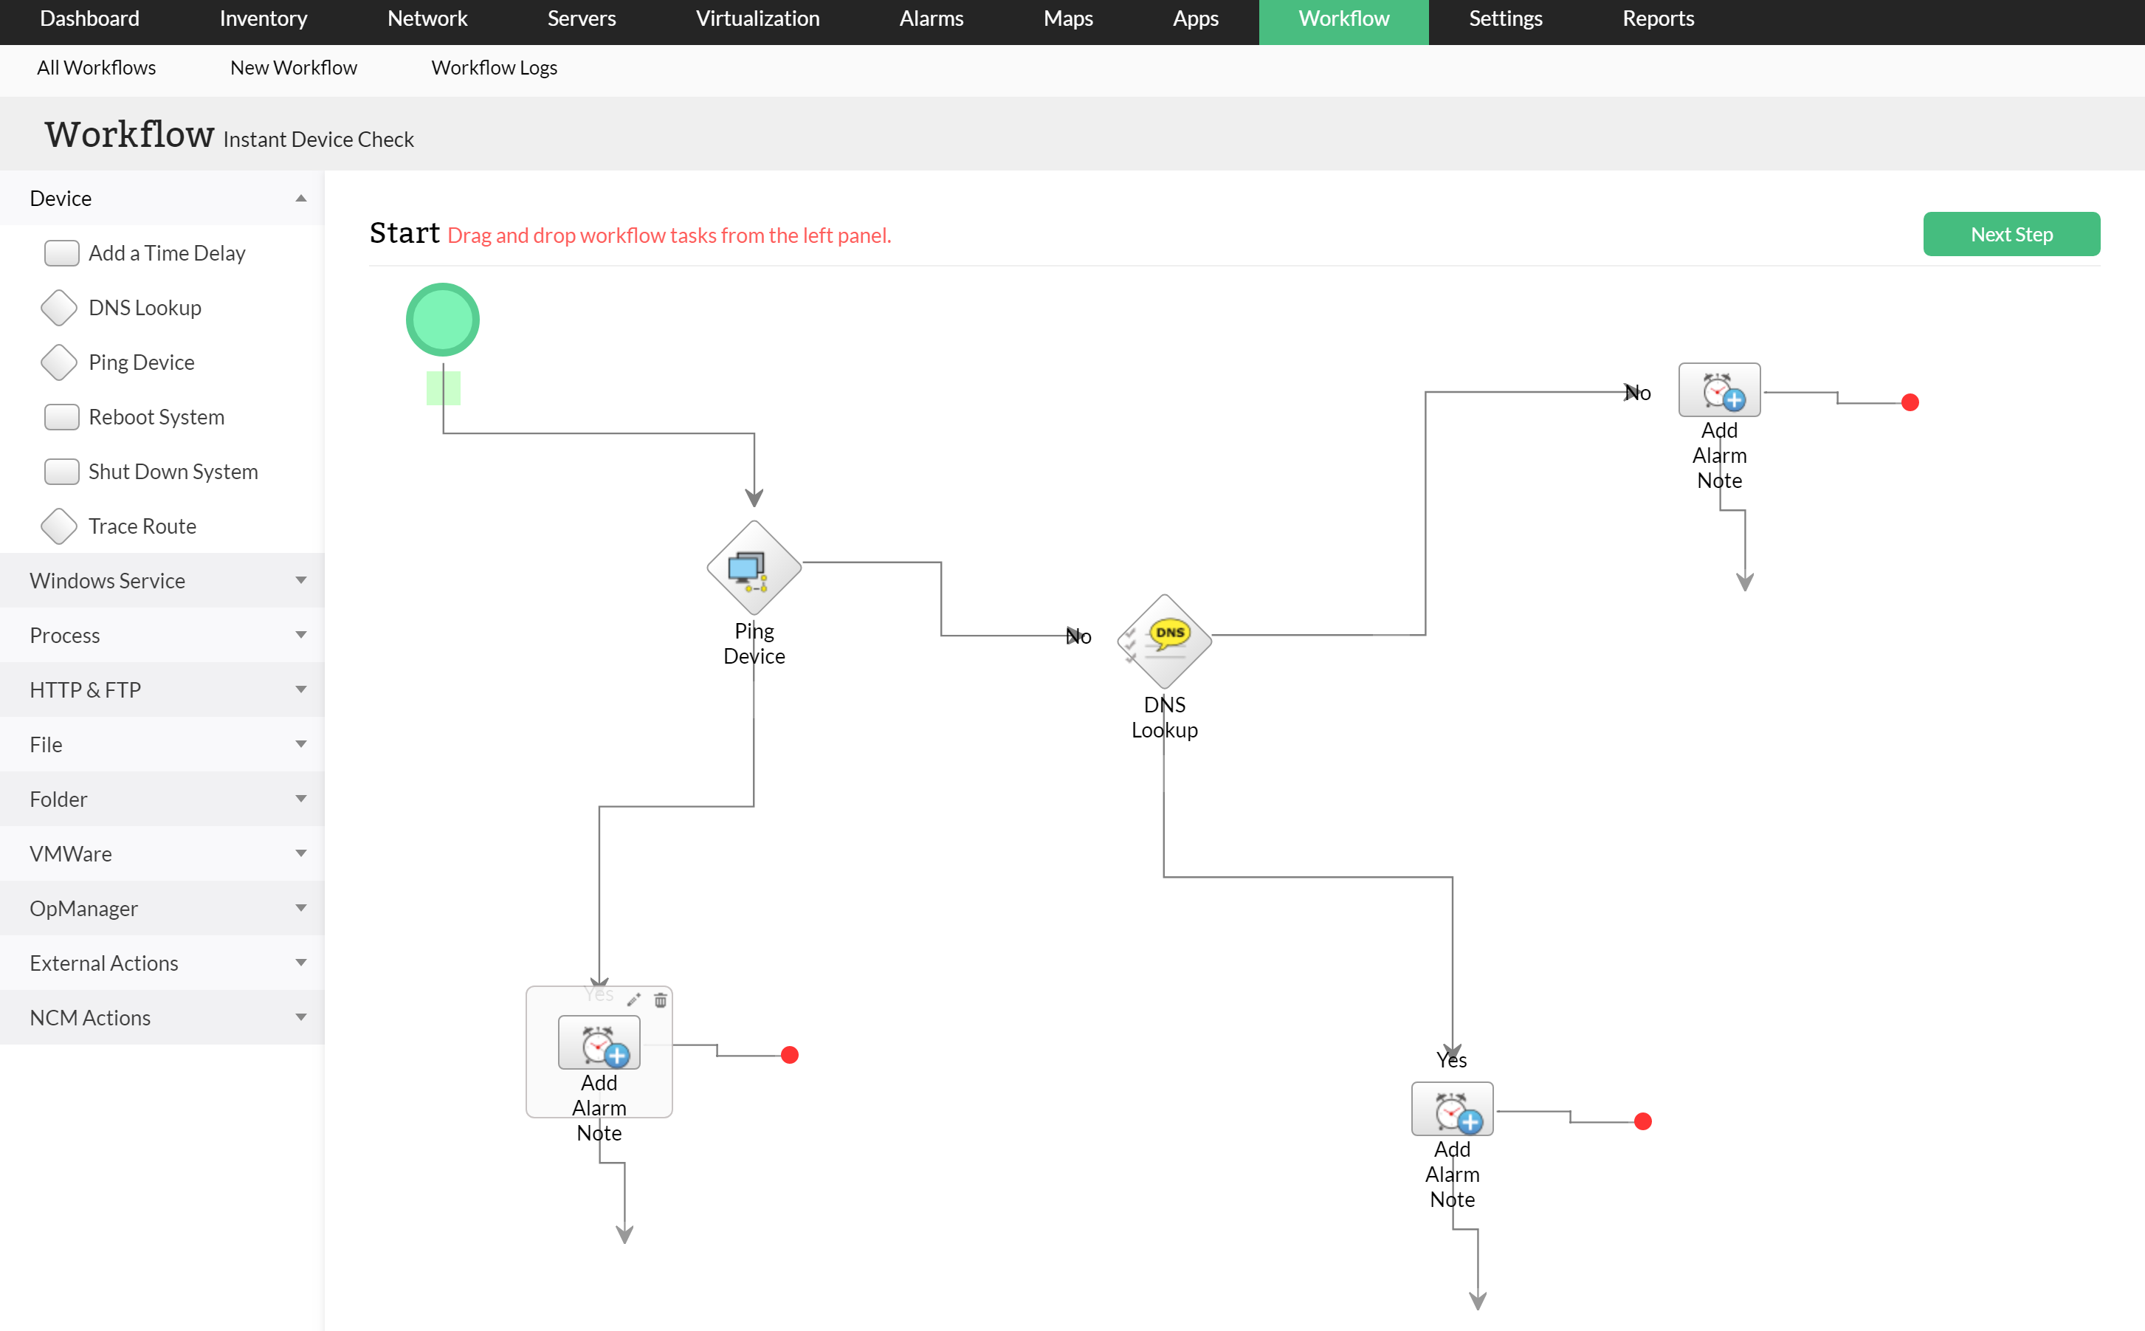
Task: Expand the Windows Service section
Action: (301, 581)
